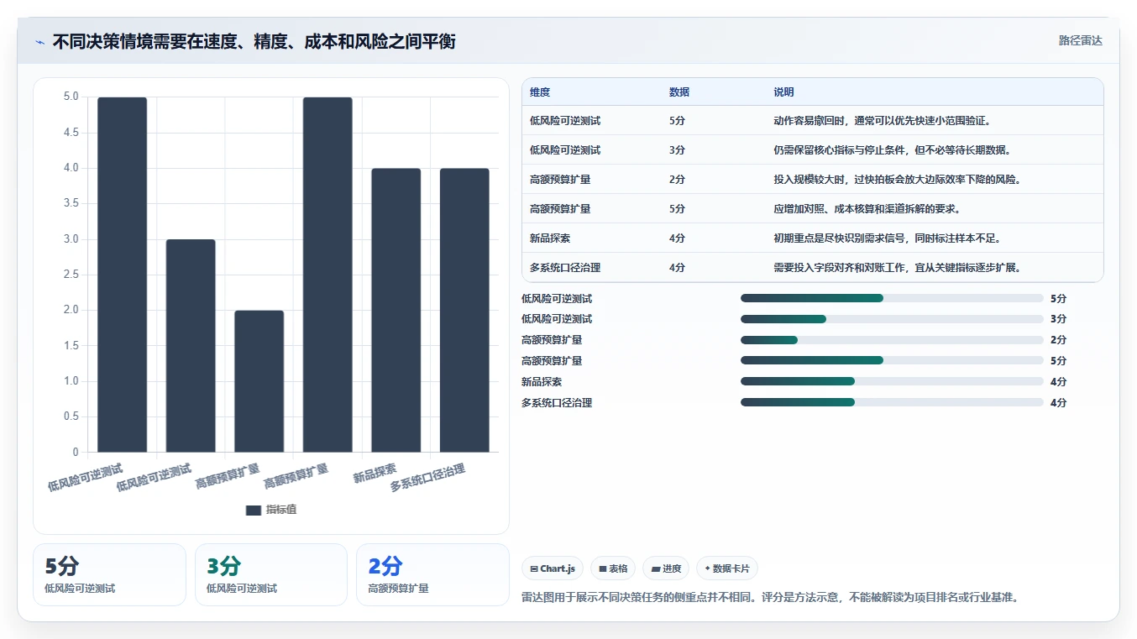Click the lightning icon beside the page title
Viewport: 1137px width, 639px height.
(x=40, y=41)
